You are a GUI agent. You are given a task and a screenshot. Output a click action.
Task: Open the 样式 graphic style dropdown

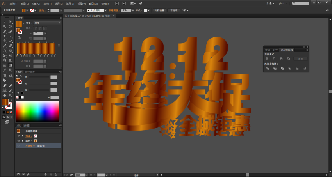149,11
